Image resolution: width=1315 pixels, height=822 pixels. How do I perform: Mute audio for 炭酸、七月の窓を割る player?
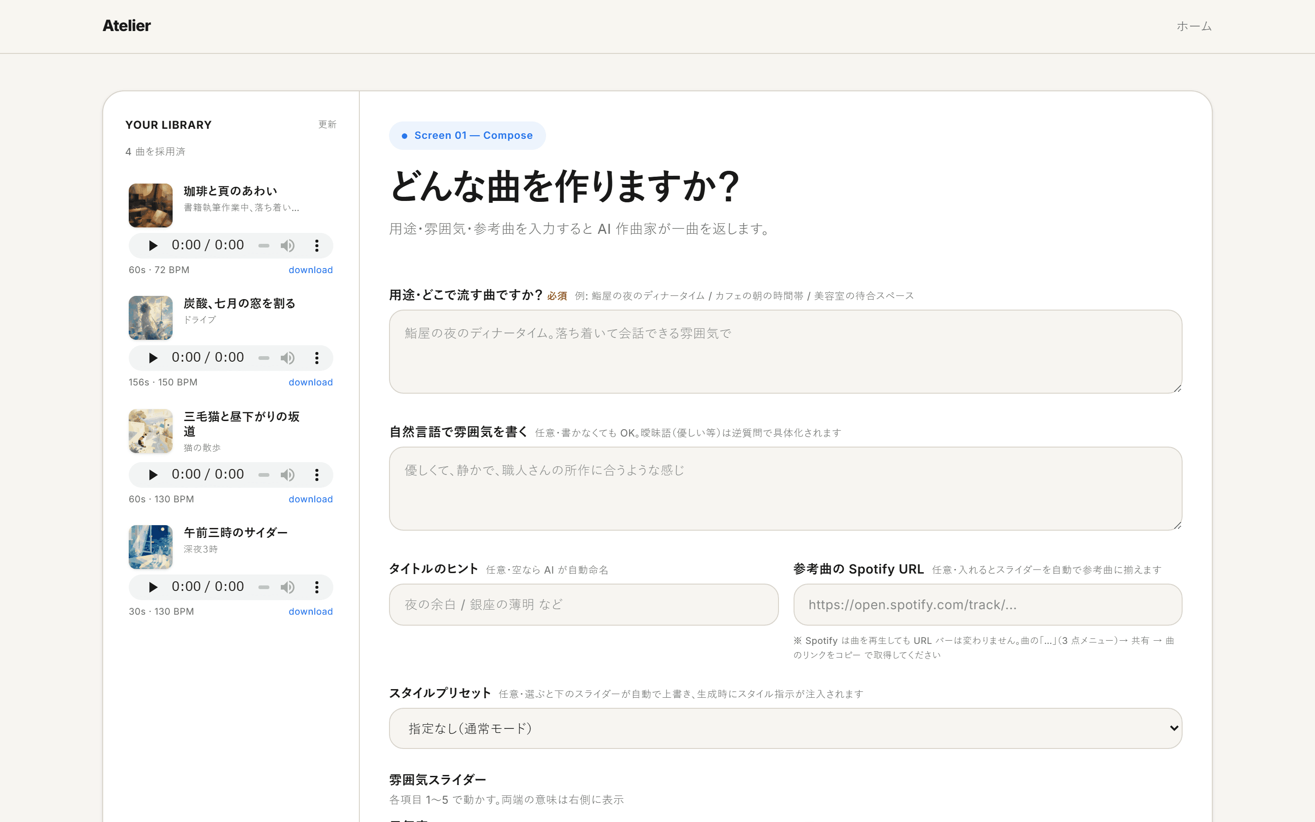(288, 358)
